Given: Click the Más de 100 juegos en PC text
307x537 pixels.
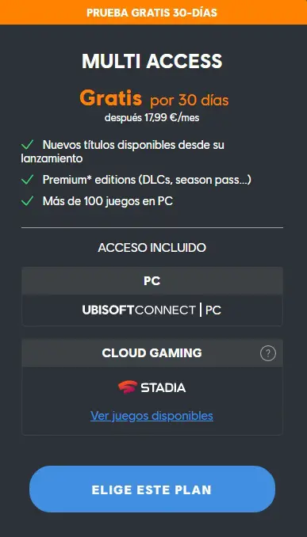Looking at the screenshot, I should point(108,201).
